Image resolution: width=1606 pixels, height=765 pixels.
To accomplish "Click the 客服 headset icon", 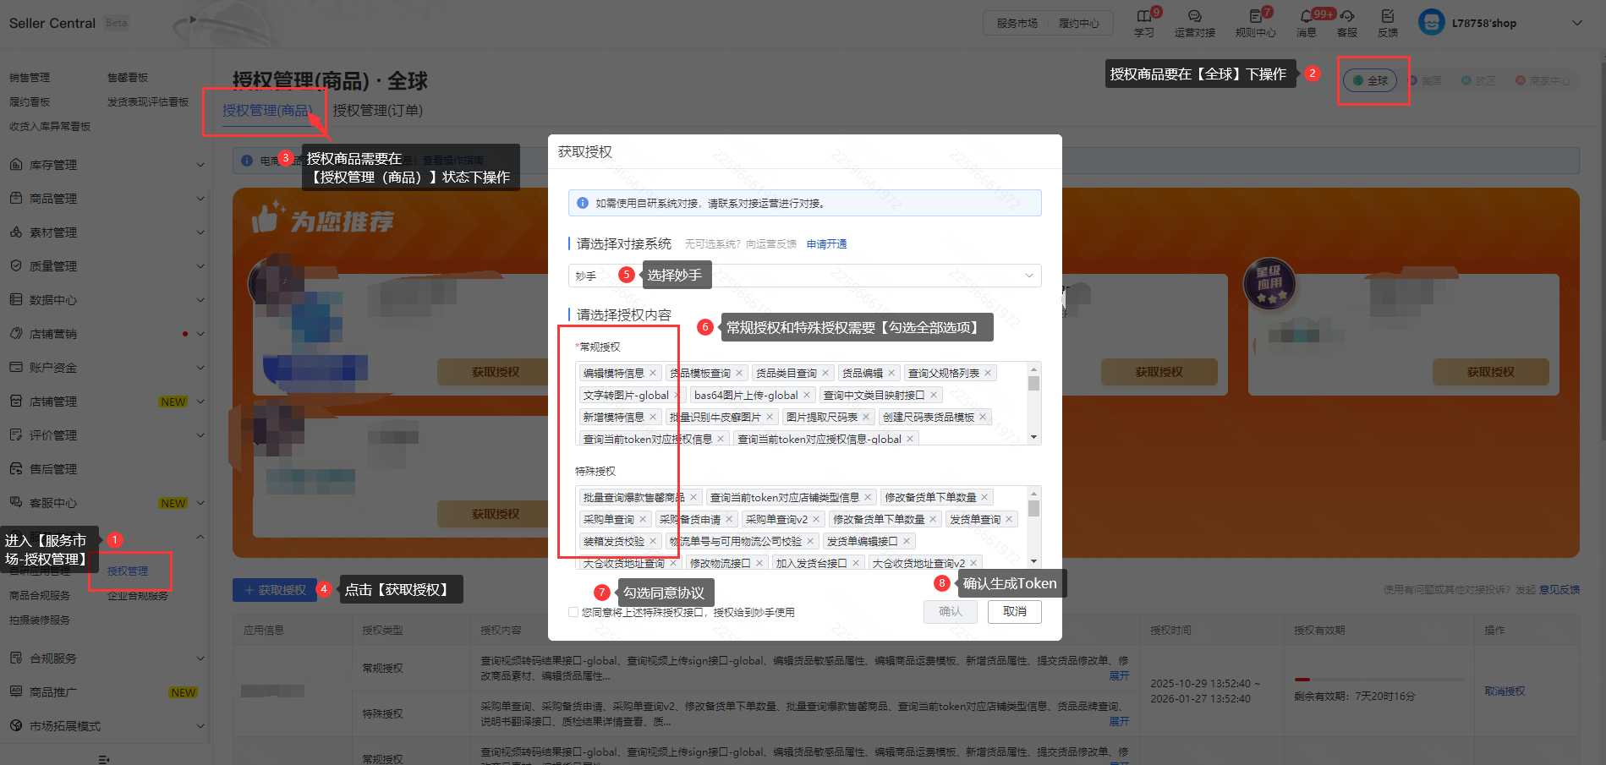I will tap(1347, 16).
